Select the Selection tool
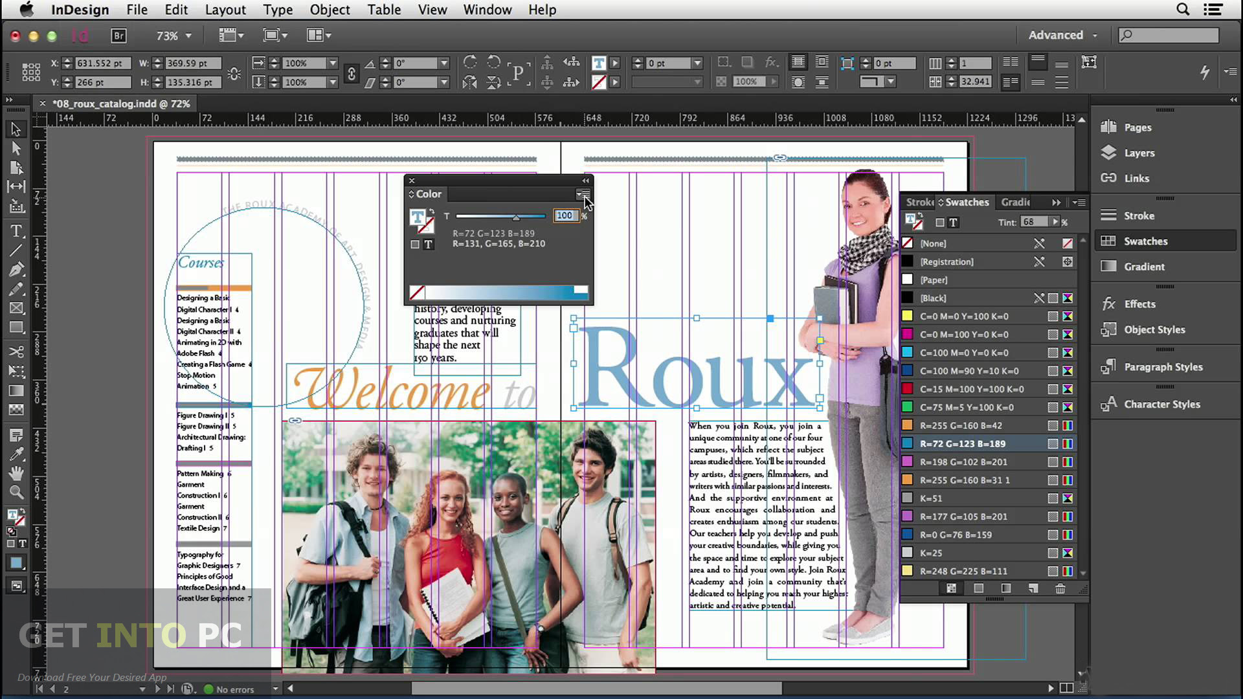1243x699 pixels. click(x=14, y=128)
